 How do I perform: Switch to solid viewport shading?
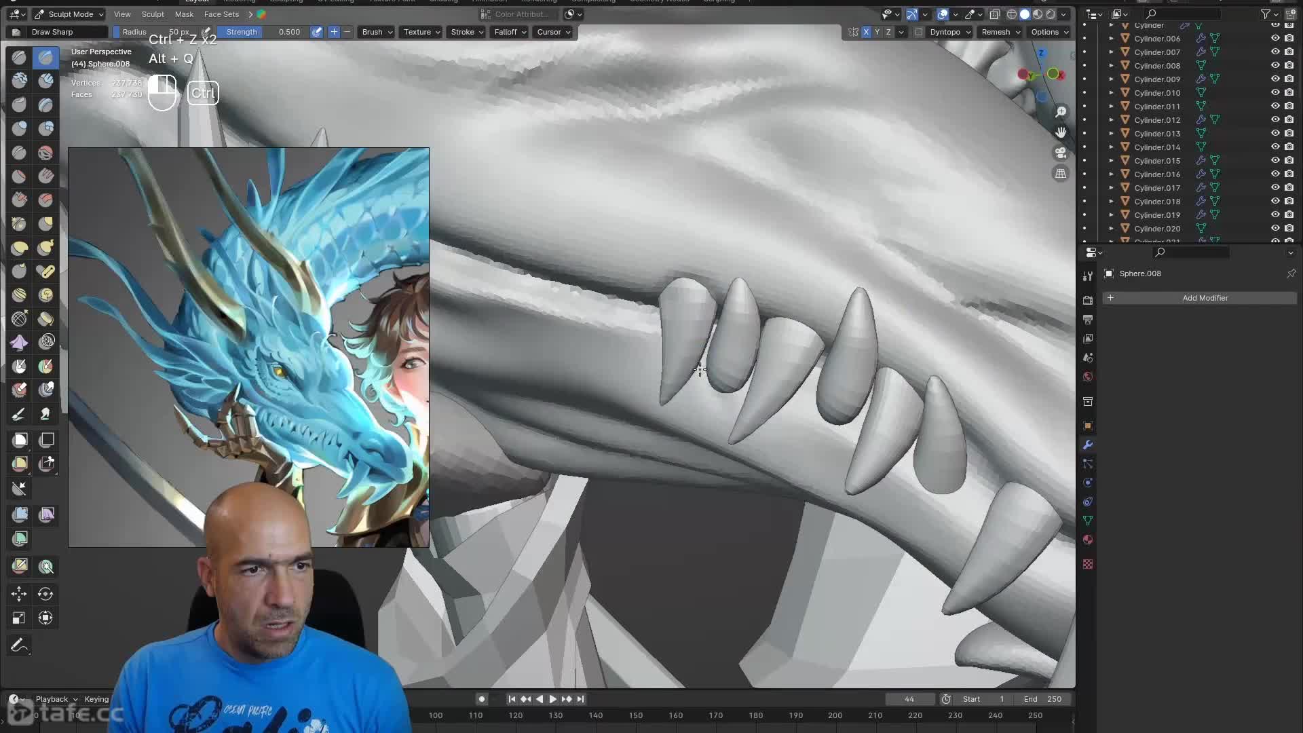tap(1025, 14)
